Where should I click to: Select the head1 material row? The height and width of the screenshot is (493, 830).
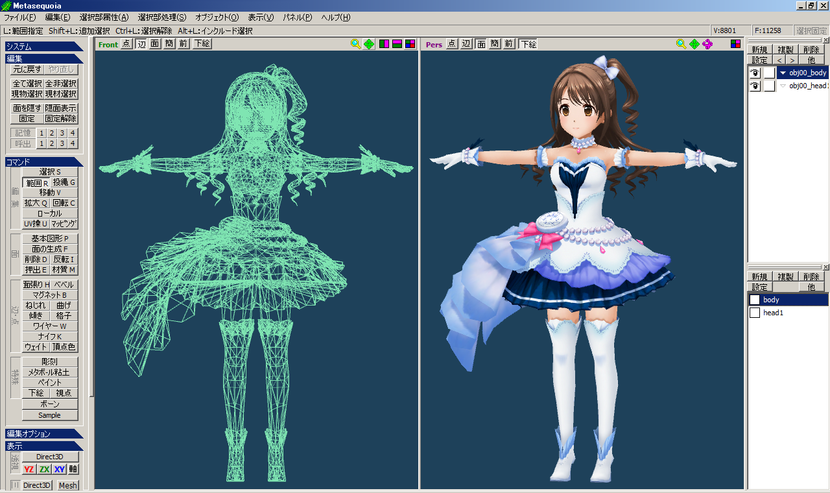pos(788,313)
